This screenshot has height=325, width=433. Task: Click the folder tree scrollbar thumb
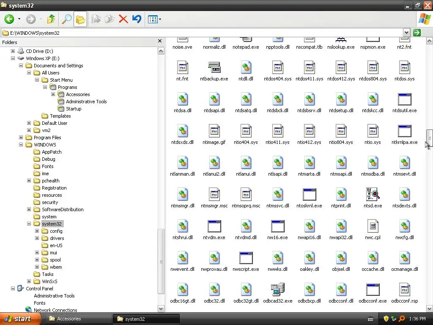coord(161,262)
